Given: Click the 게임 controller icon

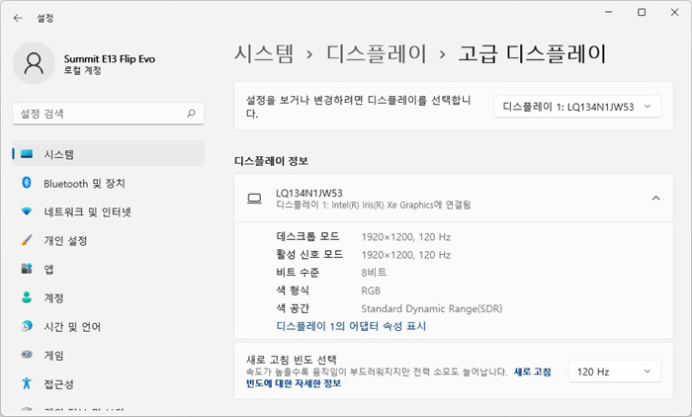Looking at the screenshot, I should pos(27,355).
